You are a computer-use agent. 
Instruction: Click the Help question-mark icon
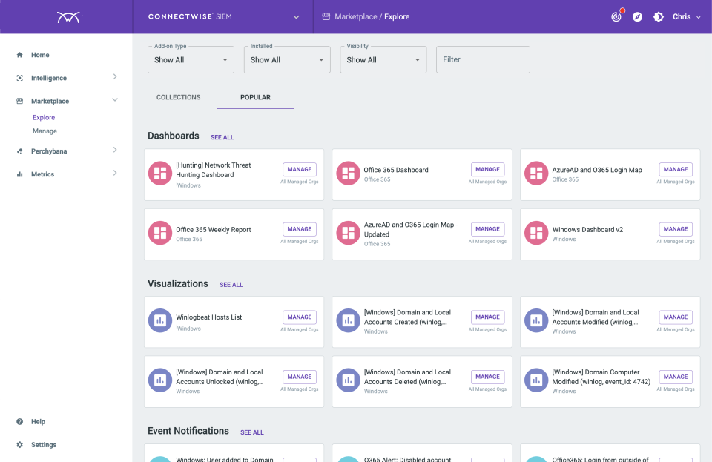pos(18,421)
